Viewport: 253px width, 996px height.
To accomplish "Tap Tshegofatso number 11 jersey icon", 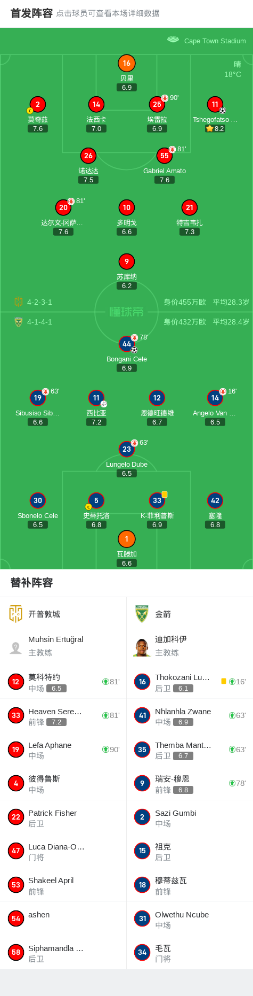I will tap(215, 104).
